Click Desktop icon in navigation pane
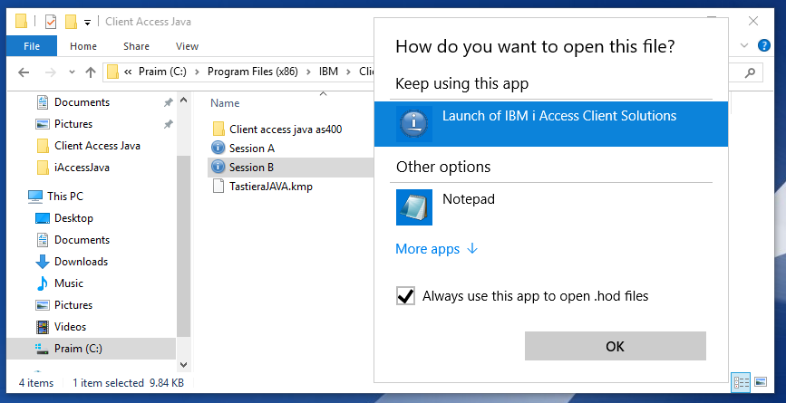 [x=43, y=218]
